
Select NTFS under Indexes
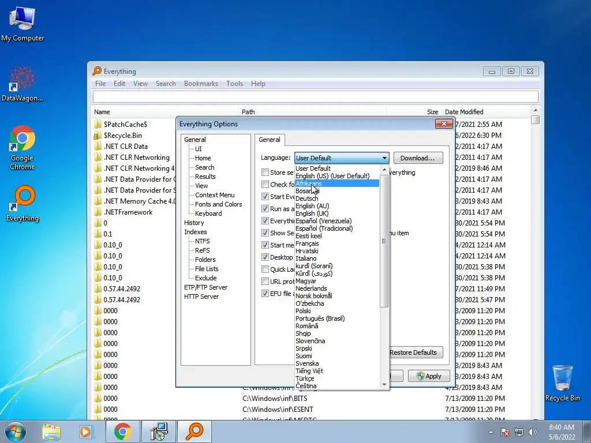[x=203, y=241]
